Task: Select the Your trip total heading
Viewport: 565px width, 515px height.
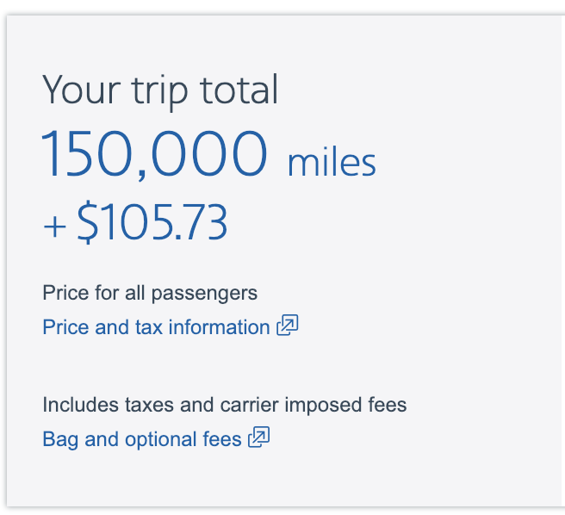Action: pos(160,90)
